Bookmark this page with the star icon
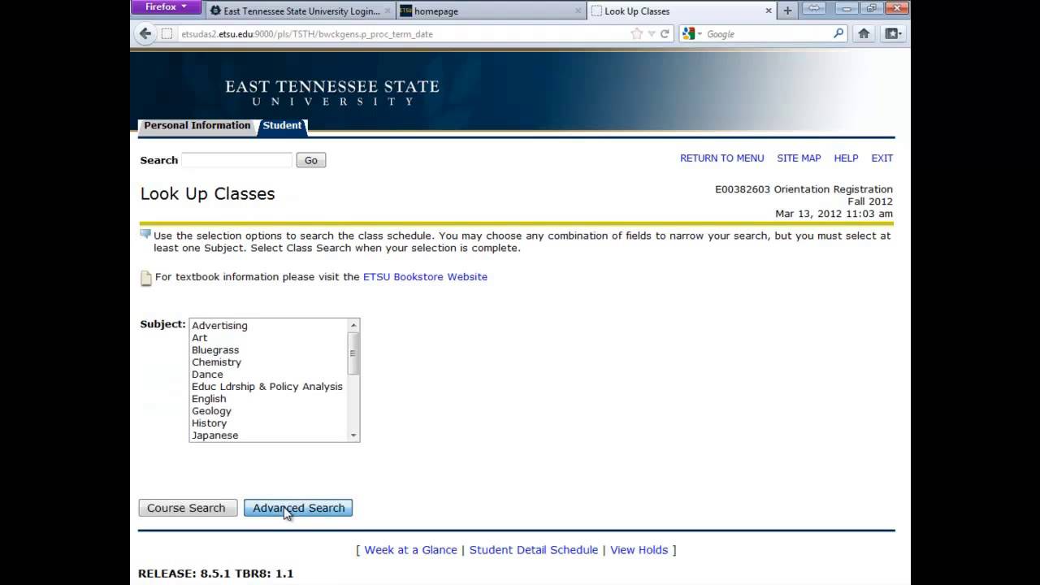 [637, 34]
